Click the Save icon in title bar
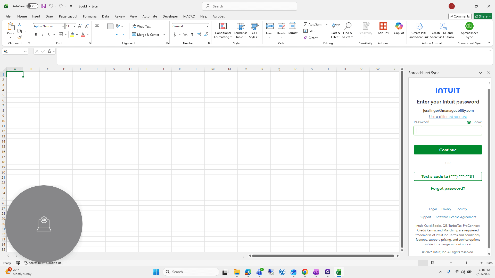Viewport: 495px width, 278px height. (x=44, y=6)
